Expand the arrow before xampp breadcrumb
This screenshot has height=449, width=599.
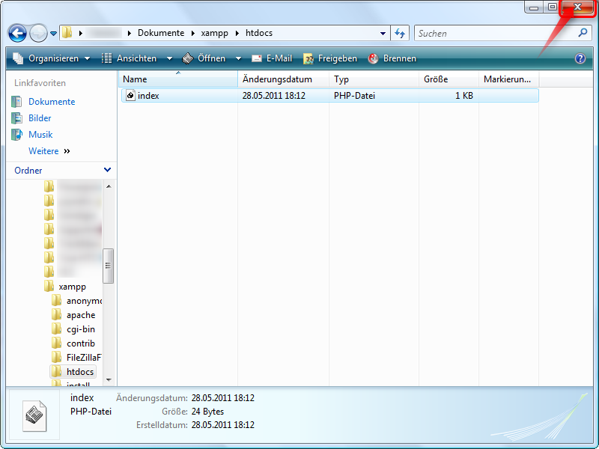tap(193, 33)
